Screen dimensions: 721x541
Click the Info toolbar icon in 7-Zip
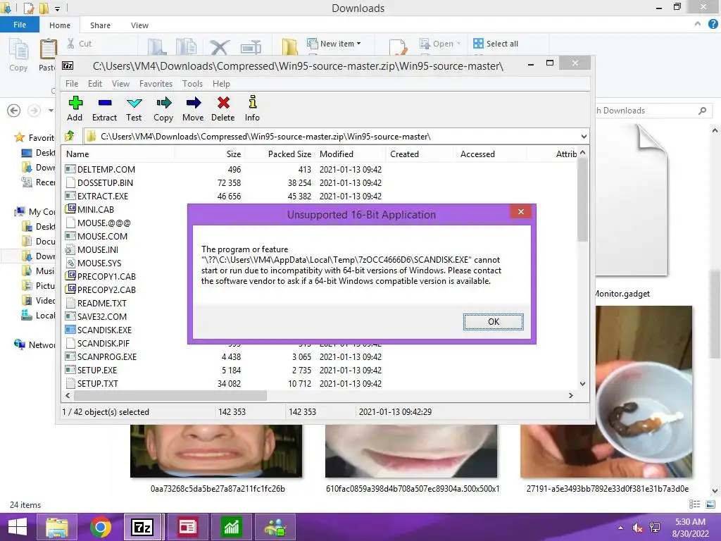coord(252,109)
